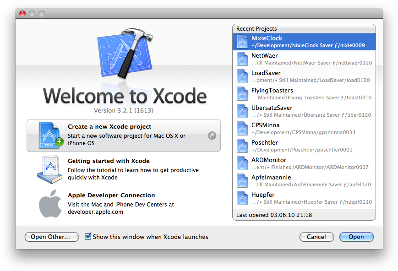The height and width of the screenshot is (271, 398).
Task: Click path ~/Development/Poschtler/poschtler0001
Action: (x=302, y=150)
